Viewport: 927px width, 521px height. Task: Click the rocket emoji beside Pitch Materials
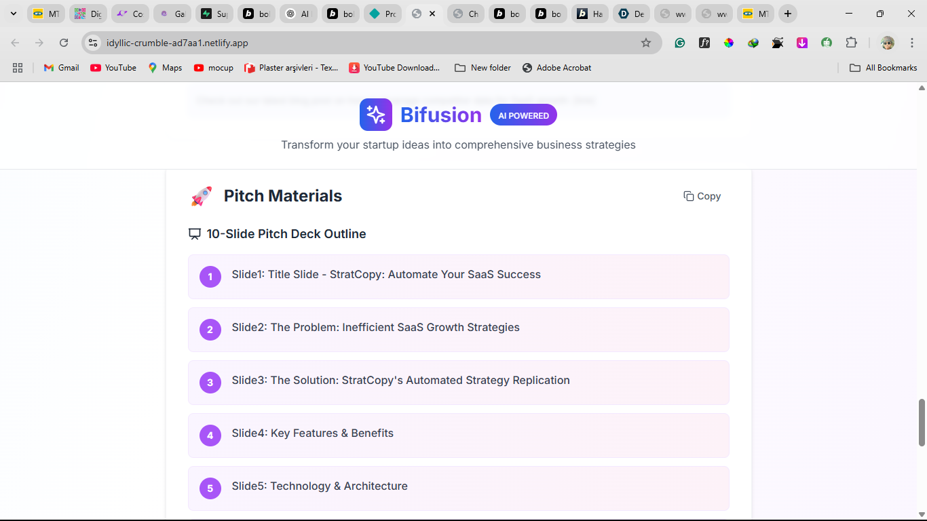pyautogui.click(x=202, y=196)
